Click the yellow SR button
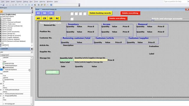The image size is (189, 106). (x=51, y=18)
